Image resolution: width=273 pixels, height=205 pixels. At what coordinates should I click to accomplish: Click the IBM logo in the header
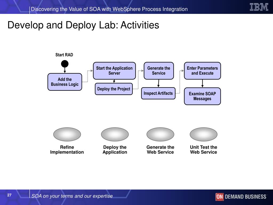pyautogui.click(x=259, y=7)
